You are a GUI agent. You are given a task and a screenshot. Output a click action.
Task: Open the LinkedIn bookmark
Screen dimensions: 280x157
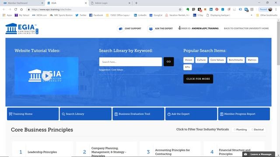point(140,15)
